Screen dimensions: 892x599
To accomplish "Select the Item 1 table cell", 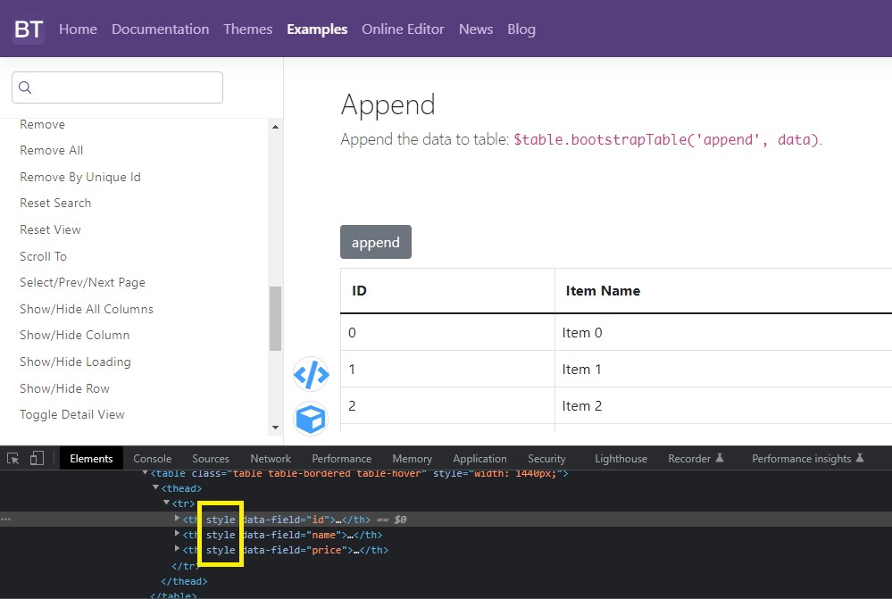I will 723,370.
